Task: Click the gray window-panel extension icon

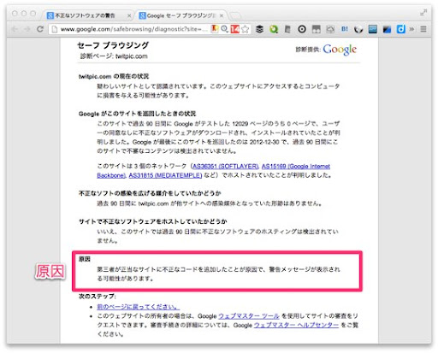Action: (x=317, y=29)
